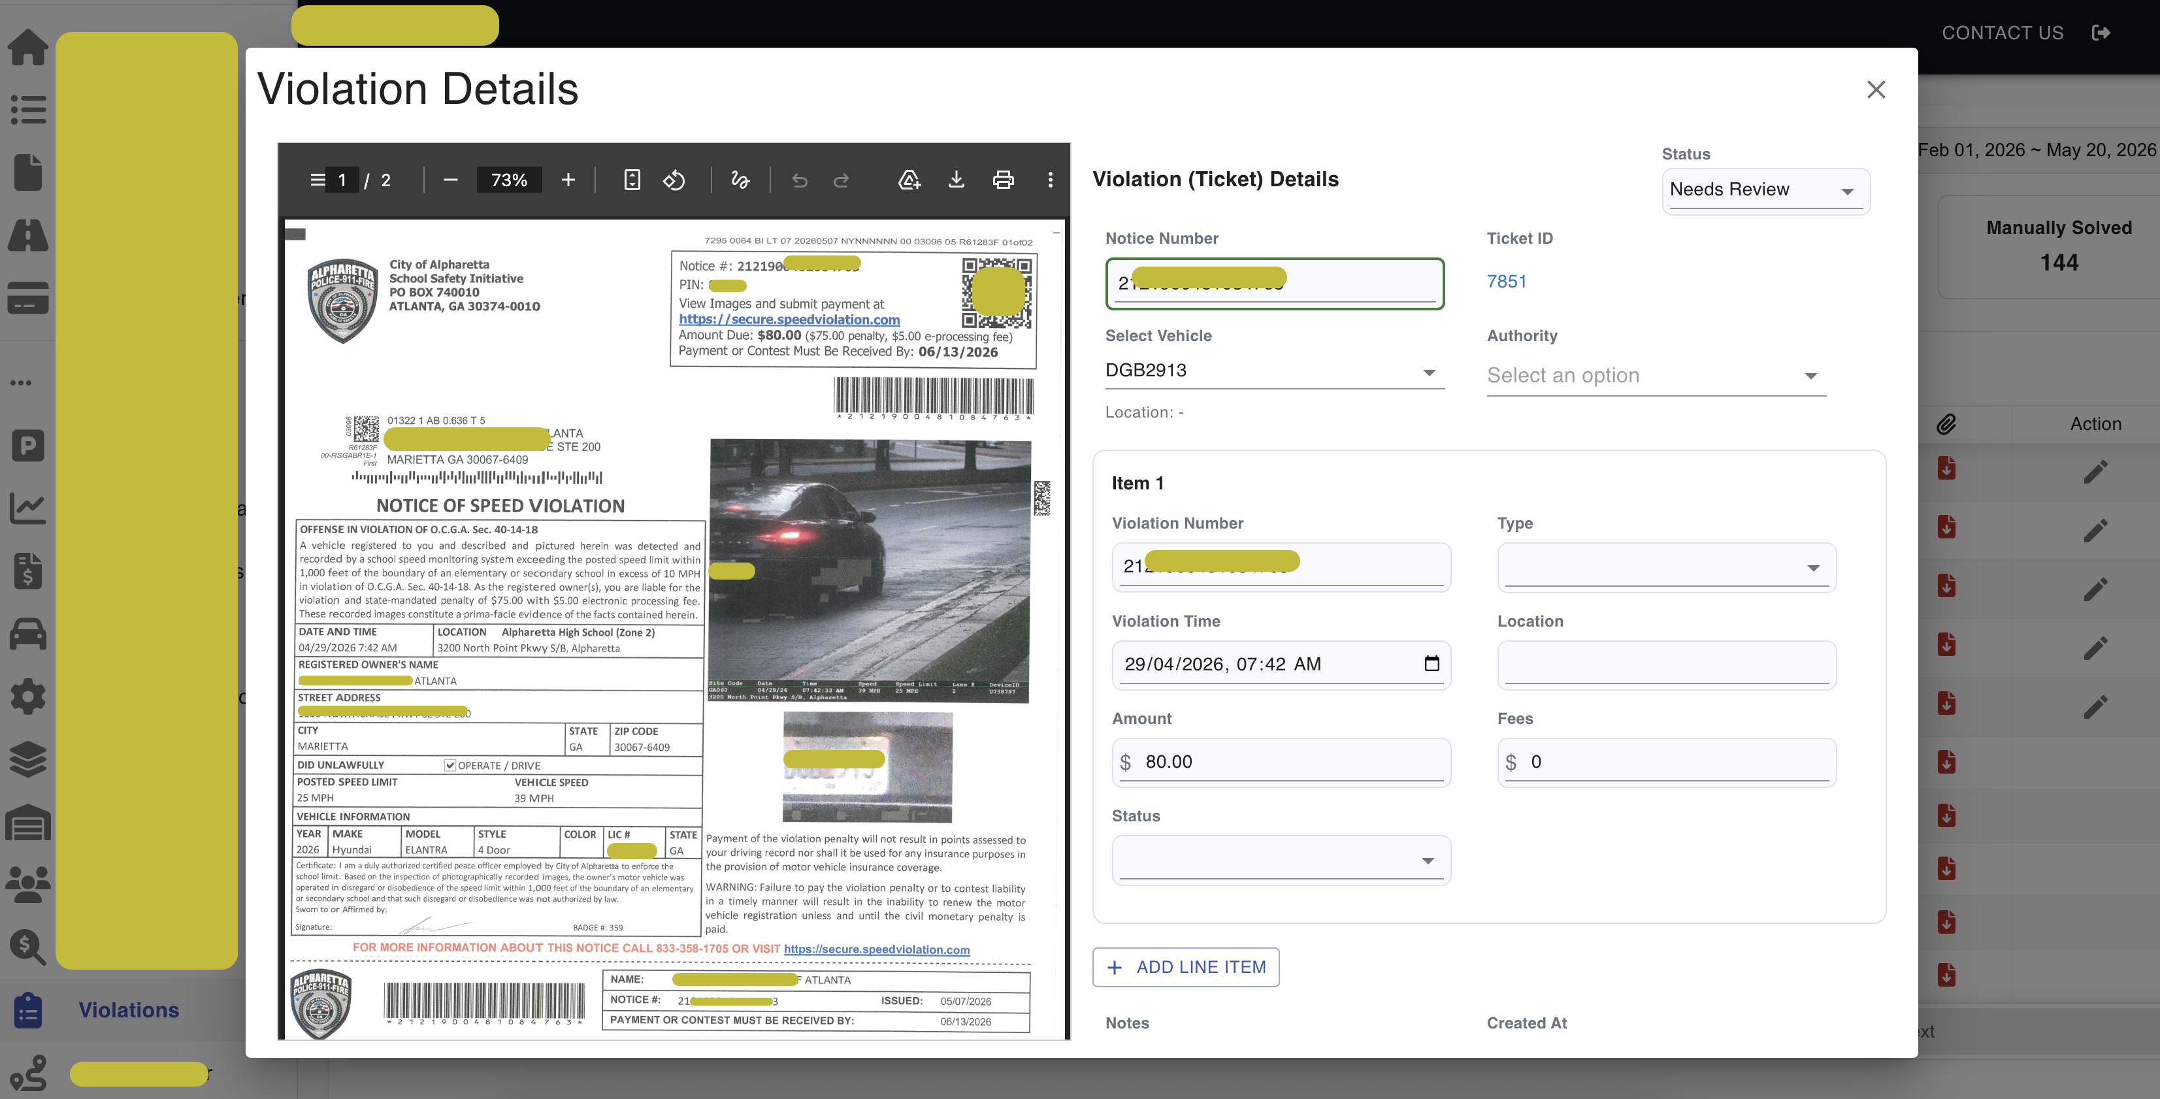Open the dollar search sidebar icon
This screenshot has width=2160, height=1099.
pos(27,947)
